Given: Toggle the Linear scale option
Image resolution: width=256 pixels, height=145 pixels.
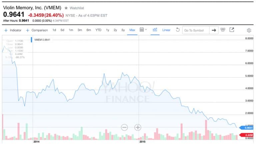Looking at the screenshot, I should (166, 30).
